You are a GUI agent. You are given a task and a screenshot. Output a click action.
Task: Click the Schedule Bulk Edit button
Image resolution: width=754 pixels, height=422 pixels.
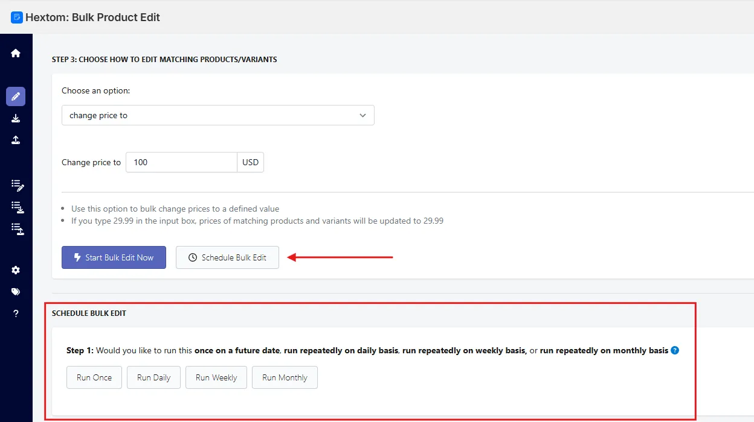(227, 257)
